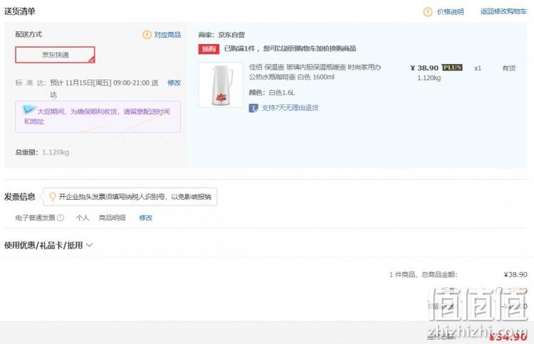The image size is (534, 344).
Task: Click the lightbulb icon in invoice tip
Action: coord(53,196)
